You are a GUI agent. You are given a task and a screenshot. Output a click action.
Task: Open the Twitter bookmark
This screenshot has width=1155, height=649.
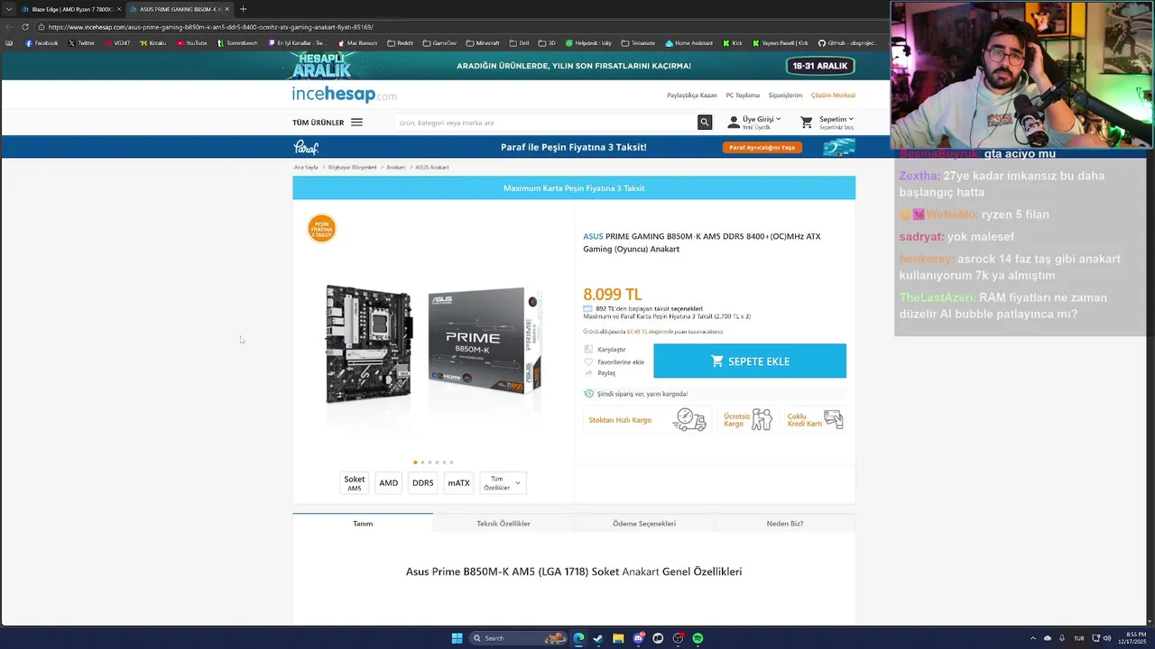click(x=81, y=43)
